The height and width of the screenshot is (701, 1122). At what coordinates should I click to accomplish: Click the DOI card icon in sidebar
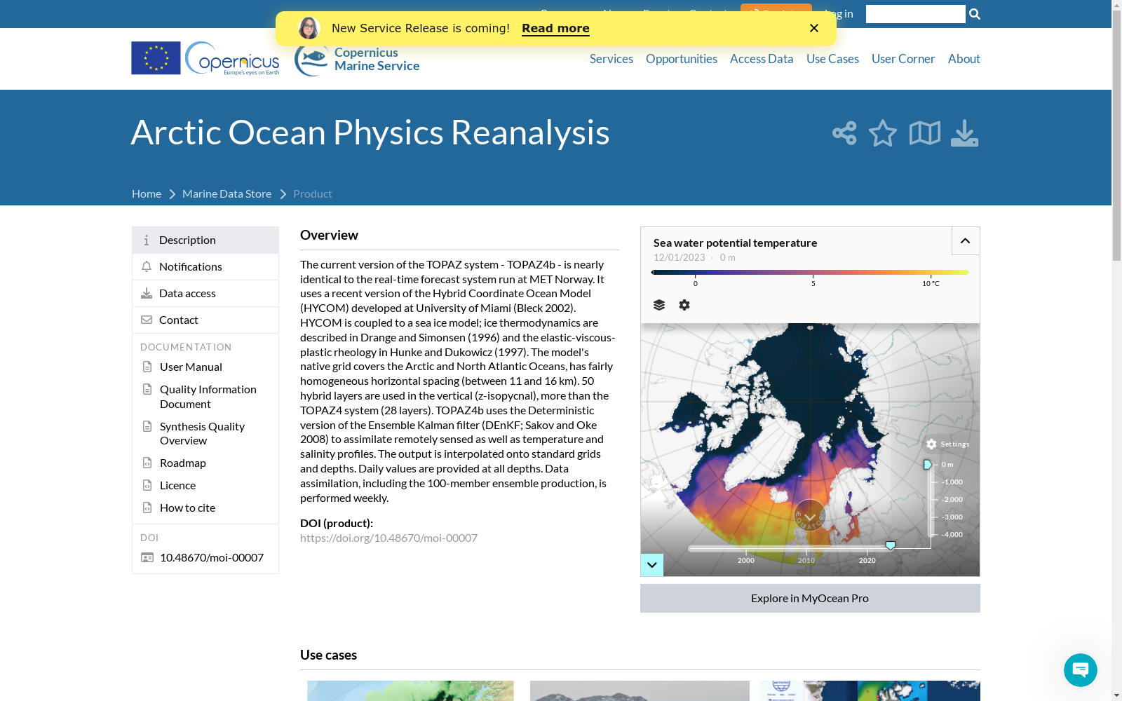(147, 557)
